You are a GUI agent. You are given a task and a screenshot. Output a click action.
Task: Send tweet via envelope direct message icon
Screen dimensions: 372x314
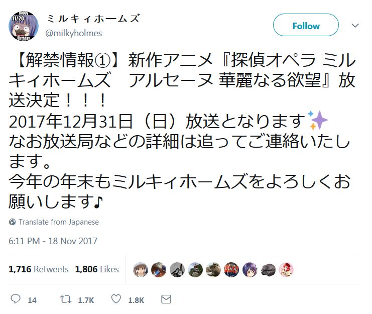166,299
